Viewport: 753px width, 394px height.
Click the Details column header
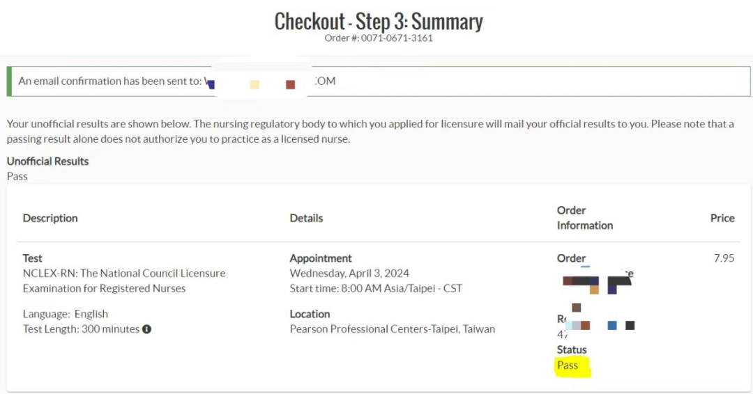click(306, 218)
